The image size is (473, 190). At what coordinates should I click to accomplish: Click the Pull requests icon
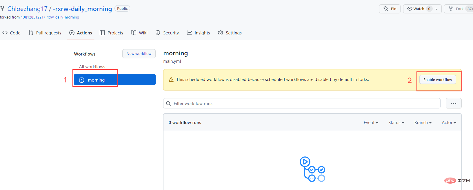31,33
